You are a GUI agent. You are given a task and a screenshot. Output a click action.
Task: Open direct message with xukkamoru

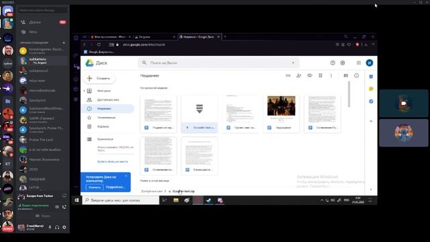[x=43, y=61]
